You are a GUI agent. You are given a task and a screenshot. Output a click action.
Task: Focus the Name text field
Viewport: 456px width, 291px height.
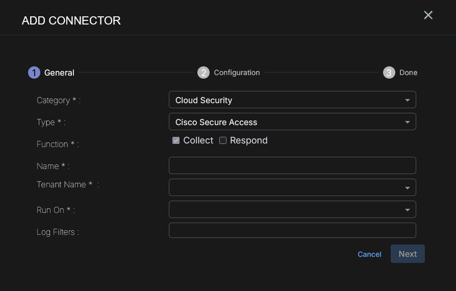pos(292,165)
